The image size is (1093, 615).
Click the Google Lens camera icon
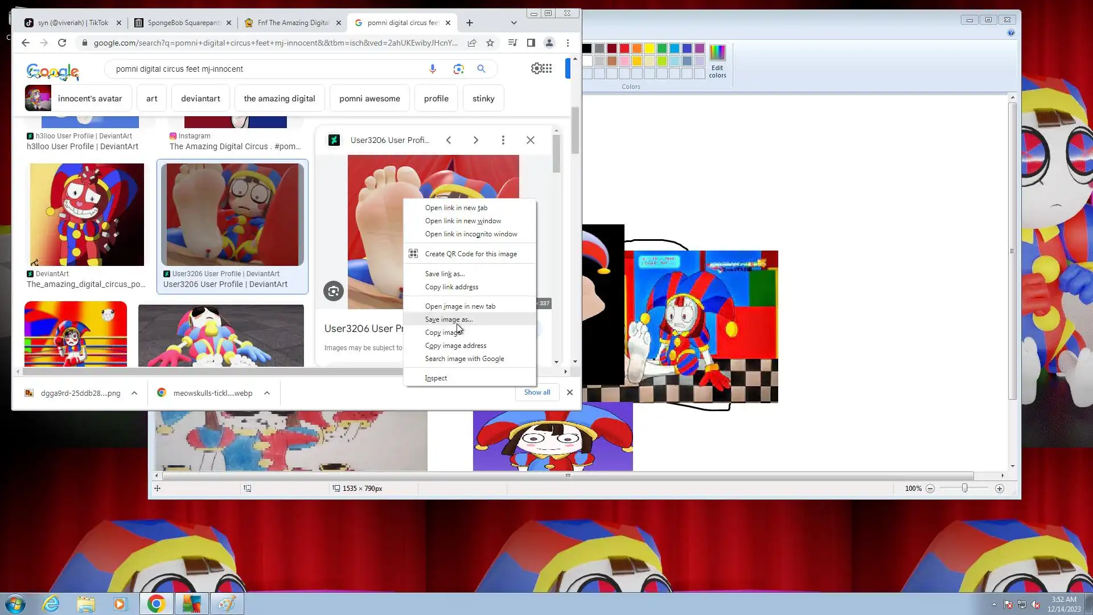458,69
